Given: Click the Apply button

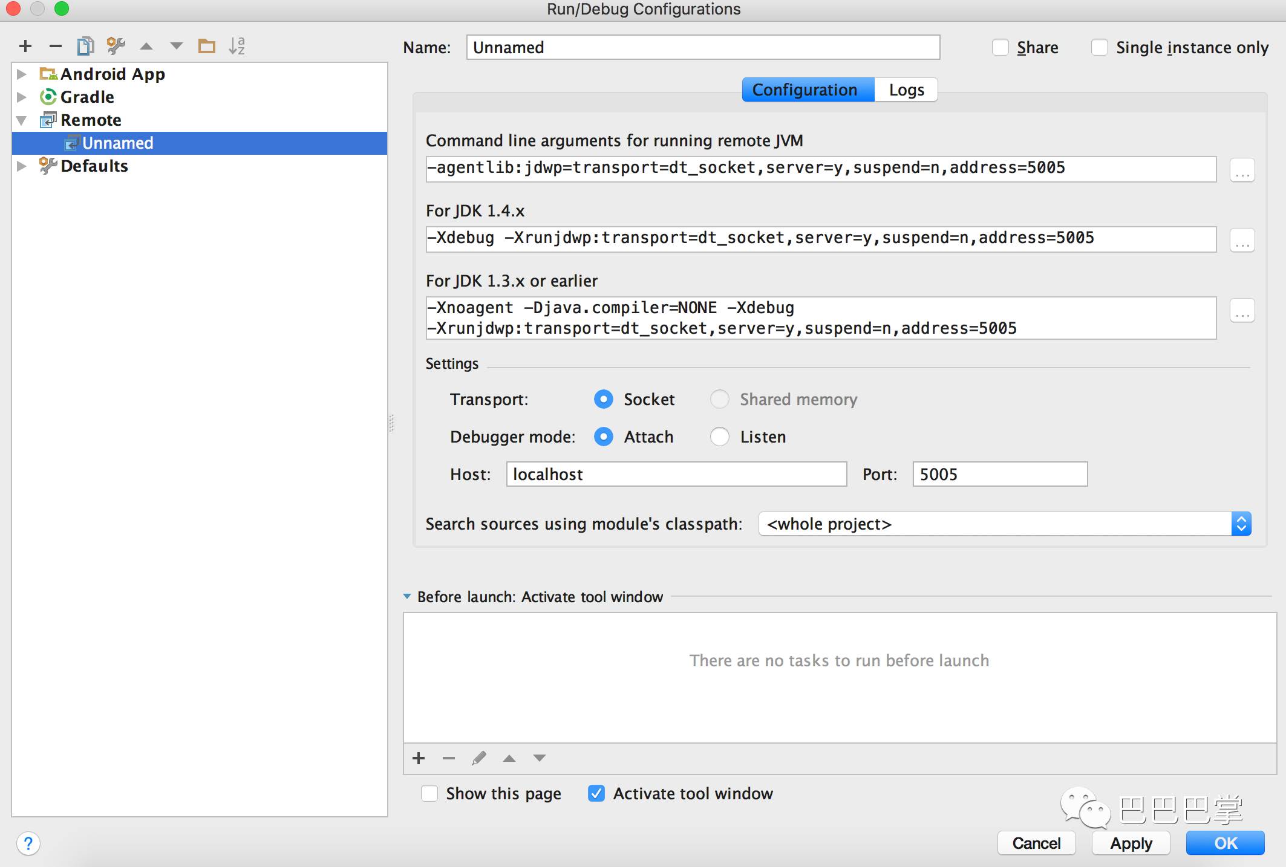Looking at the screenshot, I should [1131, 843].
